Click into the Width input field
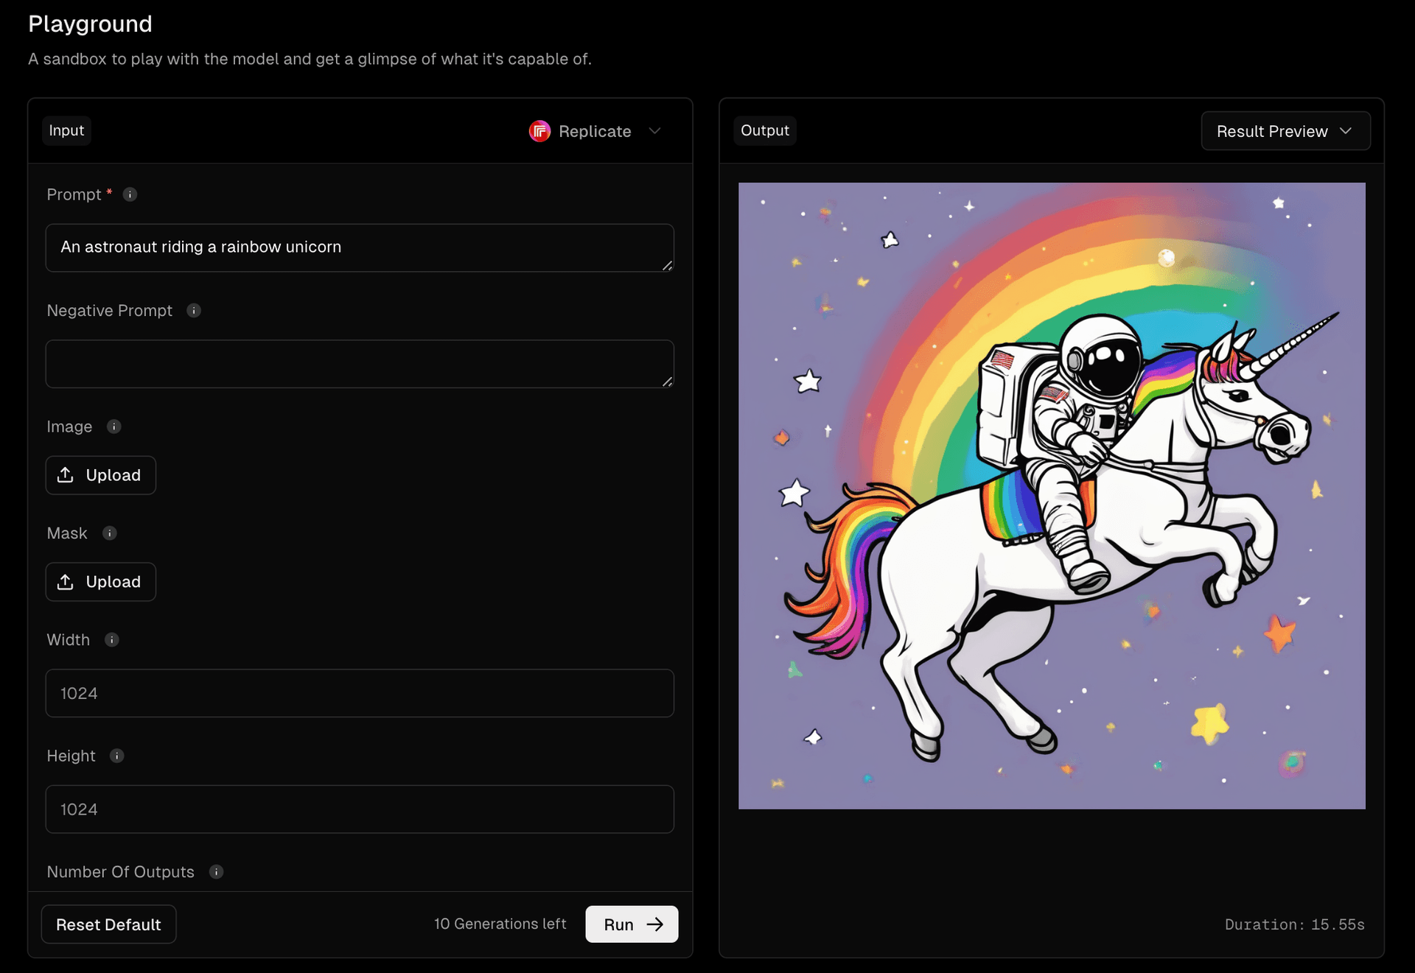 359,693
